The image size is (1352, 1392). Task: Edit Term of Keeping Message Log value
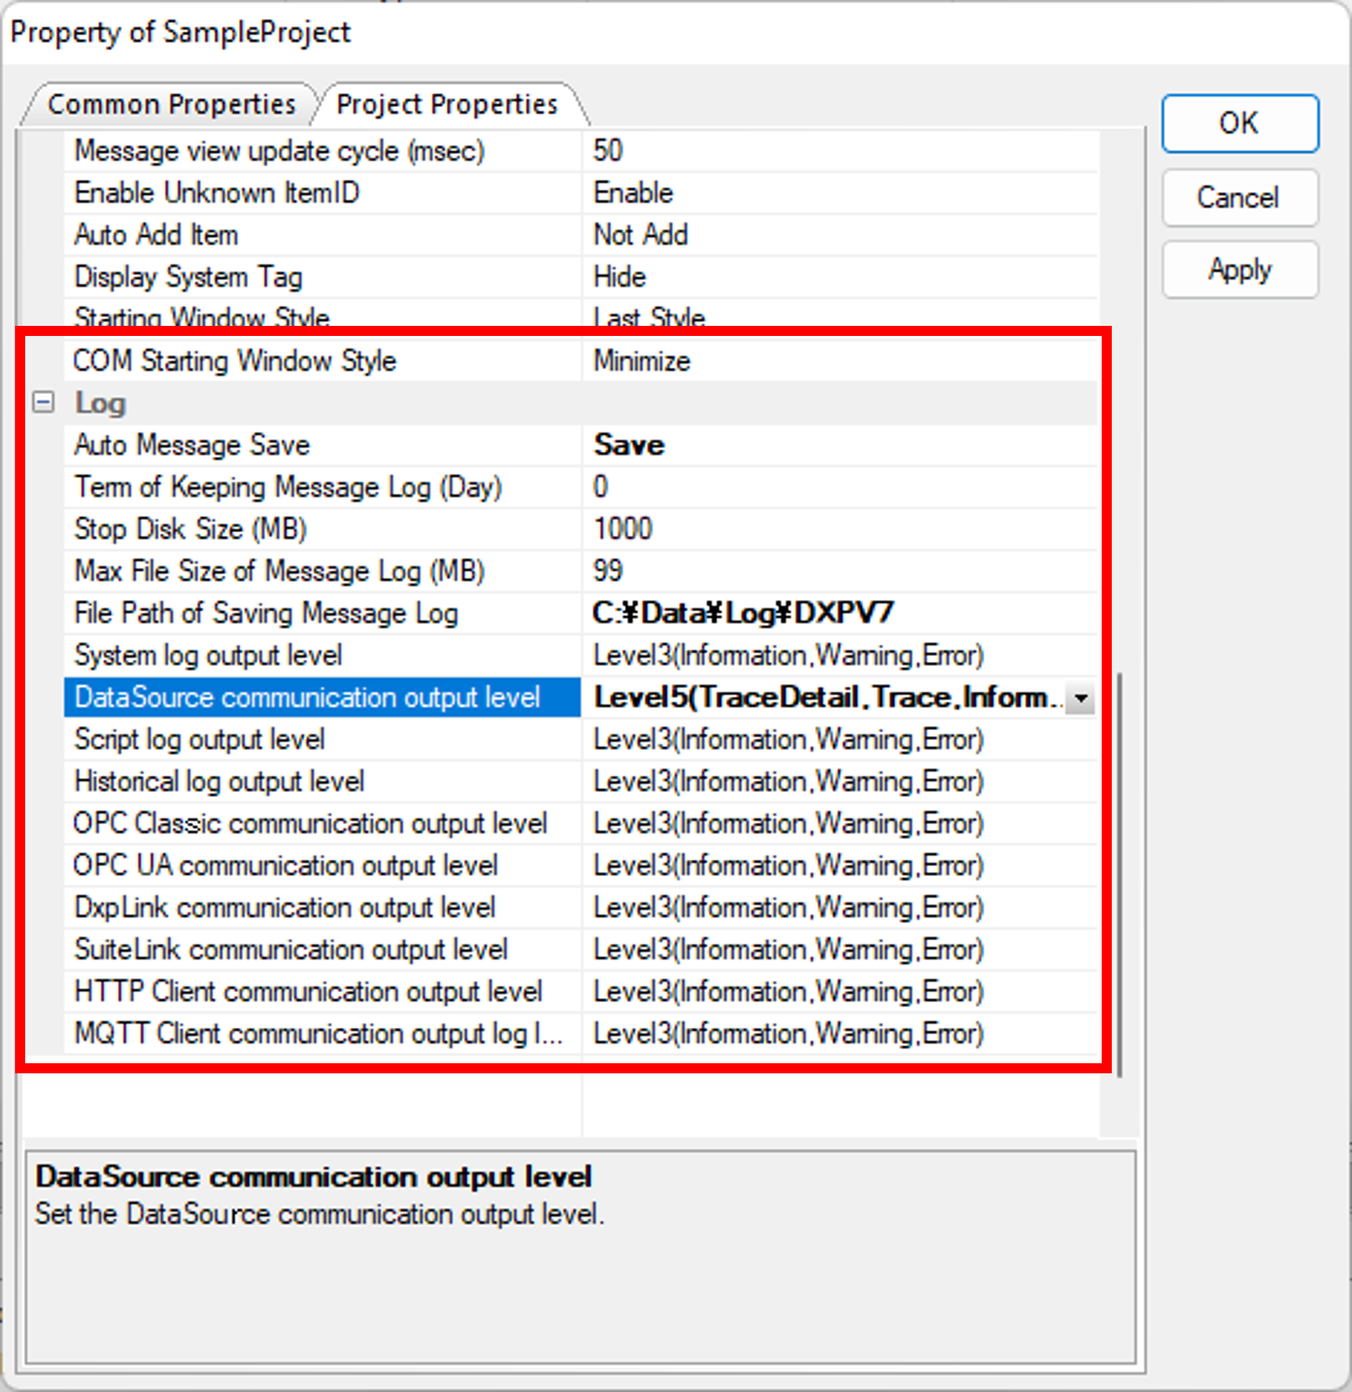[x=838, y=487]
